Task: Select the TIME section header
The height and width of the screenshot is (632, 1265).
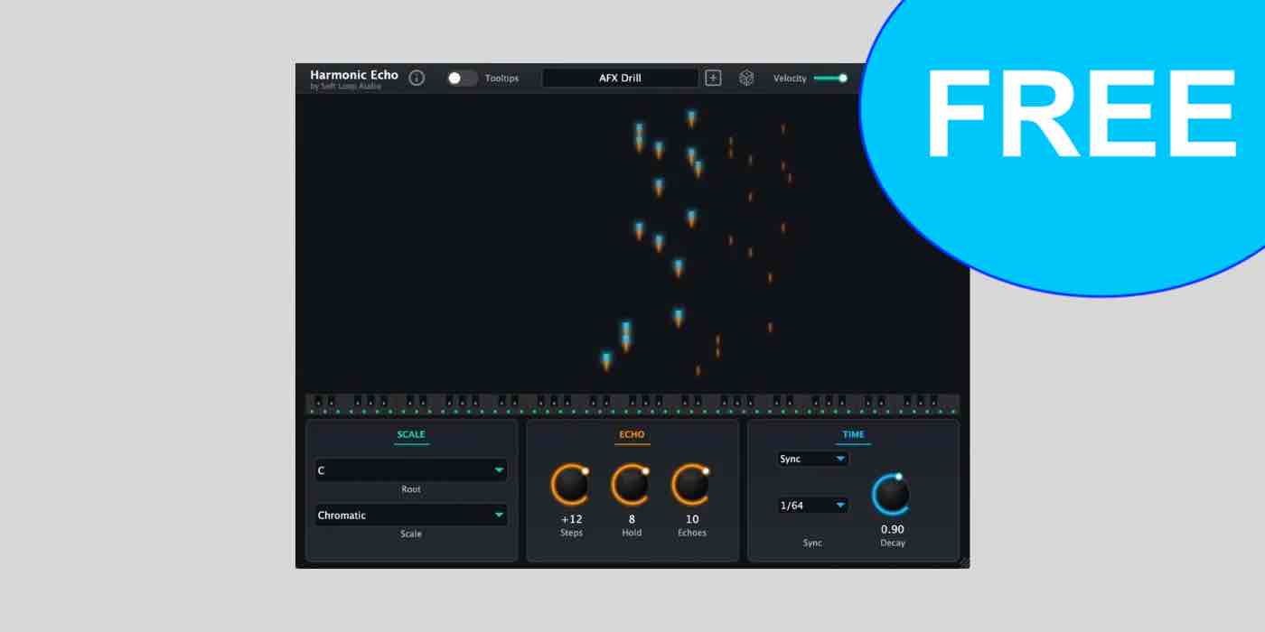Action: 853,435
